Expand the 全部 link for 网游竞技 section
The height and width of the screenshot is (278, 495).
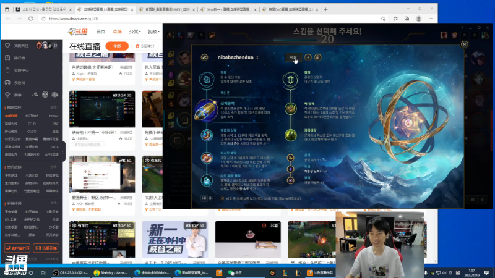[x=54, y=107]
